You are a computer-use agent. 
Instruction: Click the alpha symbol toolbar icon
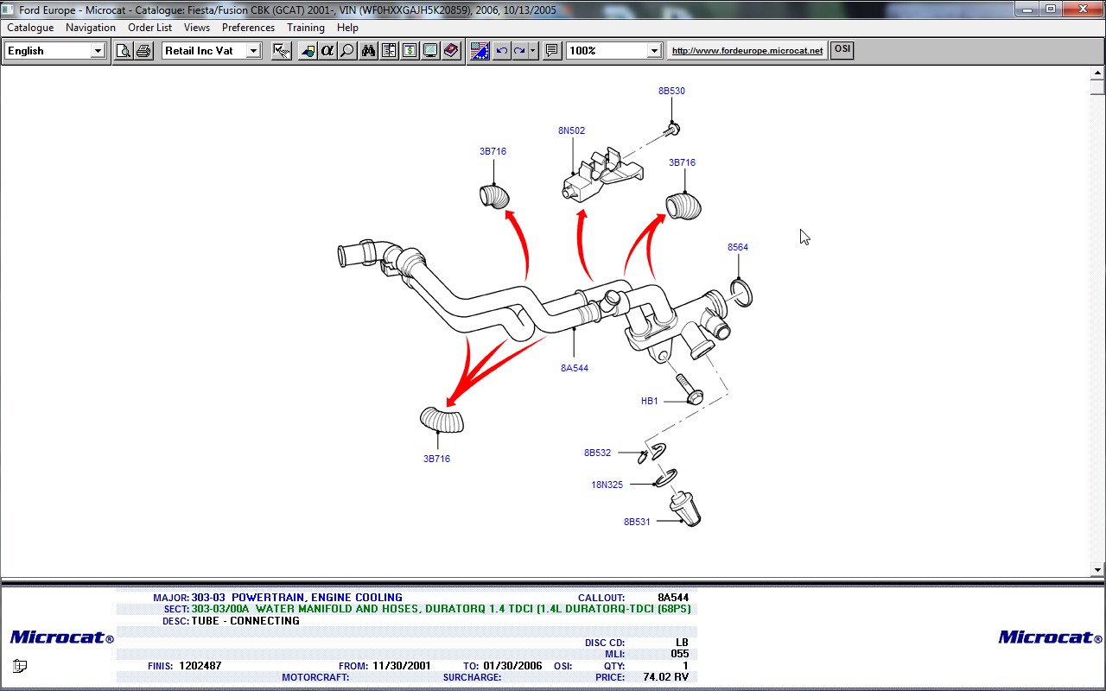[327, 51]
